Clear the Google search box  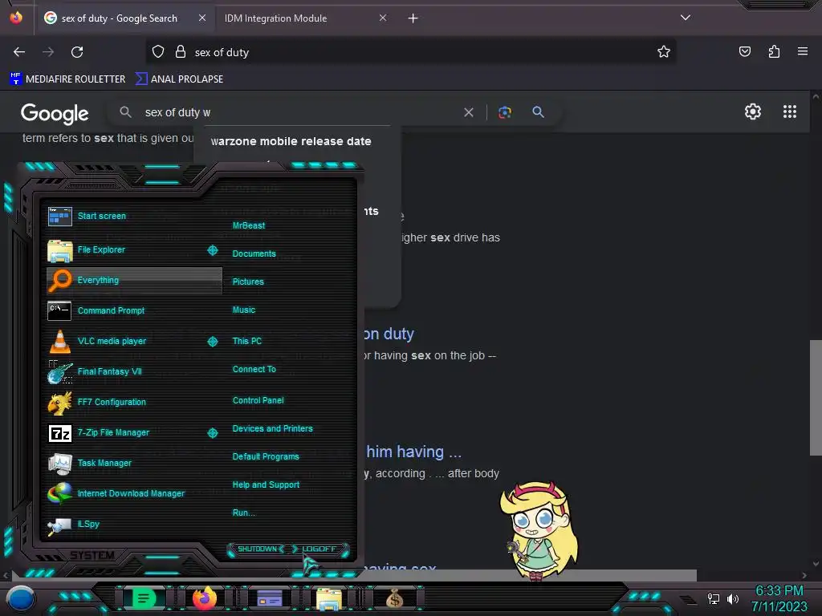click(x=469, y=112)
